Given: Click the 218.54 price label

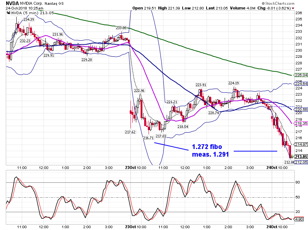Looking at the screenshot, I should [x=183, y=127].
